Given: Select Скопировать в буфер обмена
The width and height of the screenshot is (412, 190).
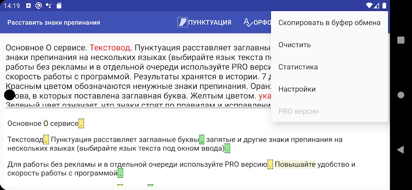Looking at the screenshot, I should [329, 23].
